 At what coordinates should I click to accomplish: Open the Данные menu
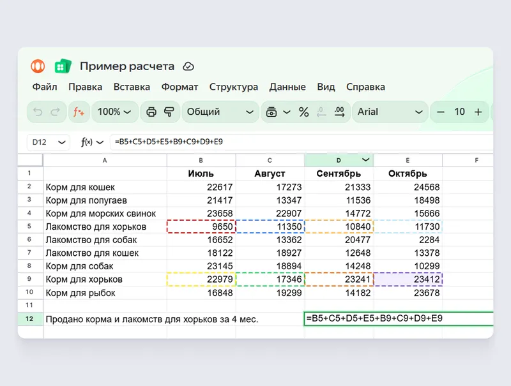coord(287,87)
